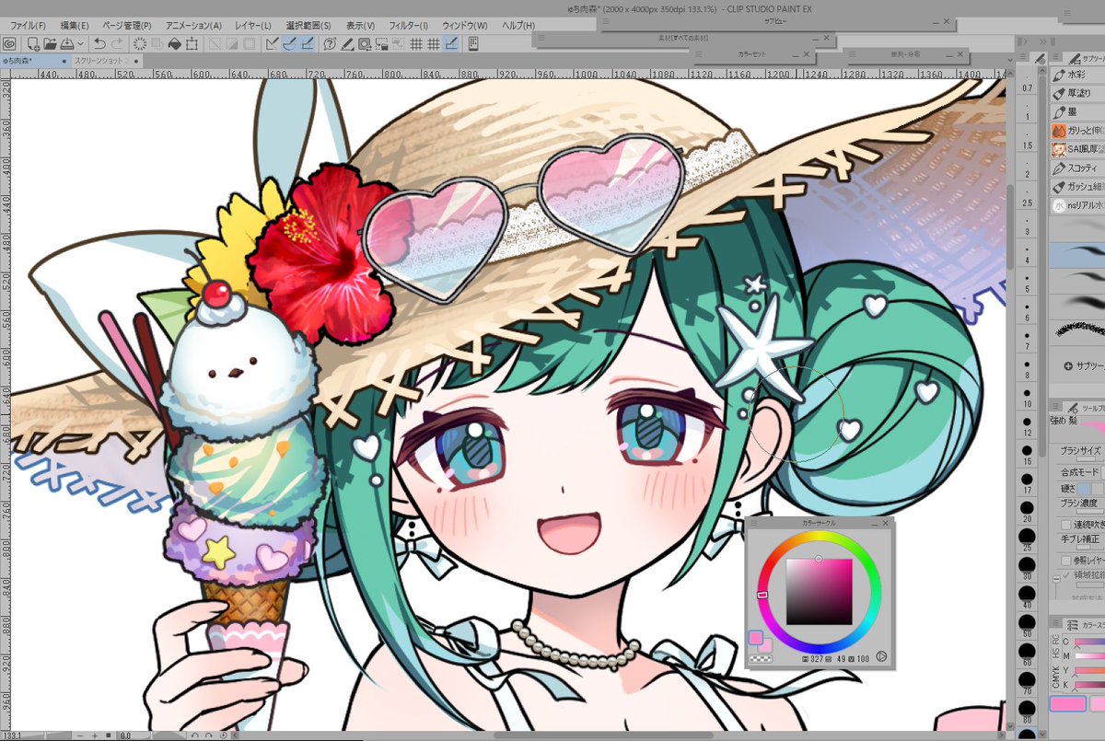The image size is (1105, 741).
Task: Choose brush size 25 preset
Action: pyautogui.click(x=1028, y=539)
